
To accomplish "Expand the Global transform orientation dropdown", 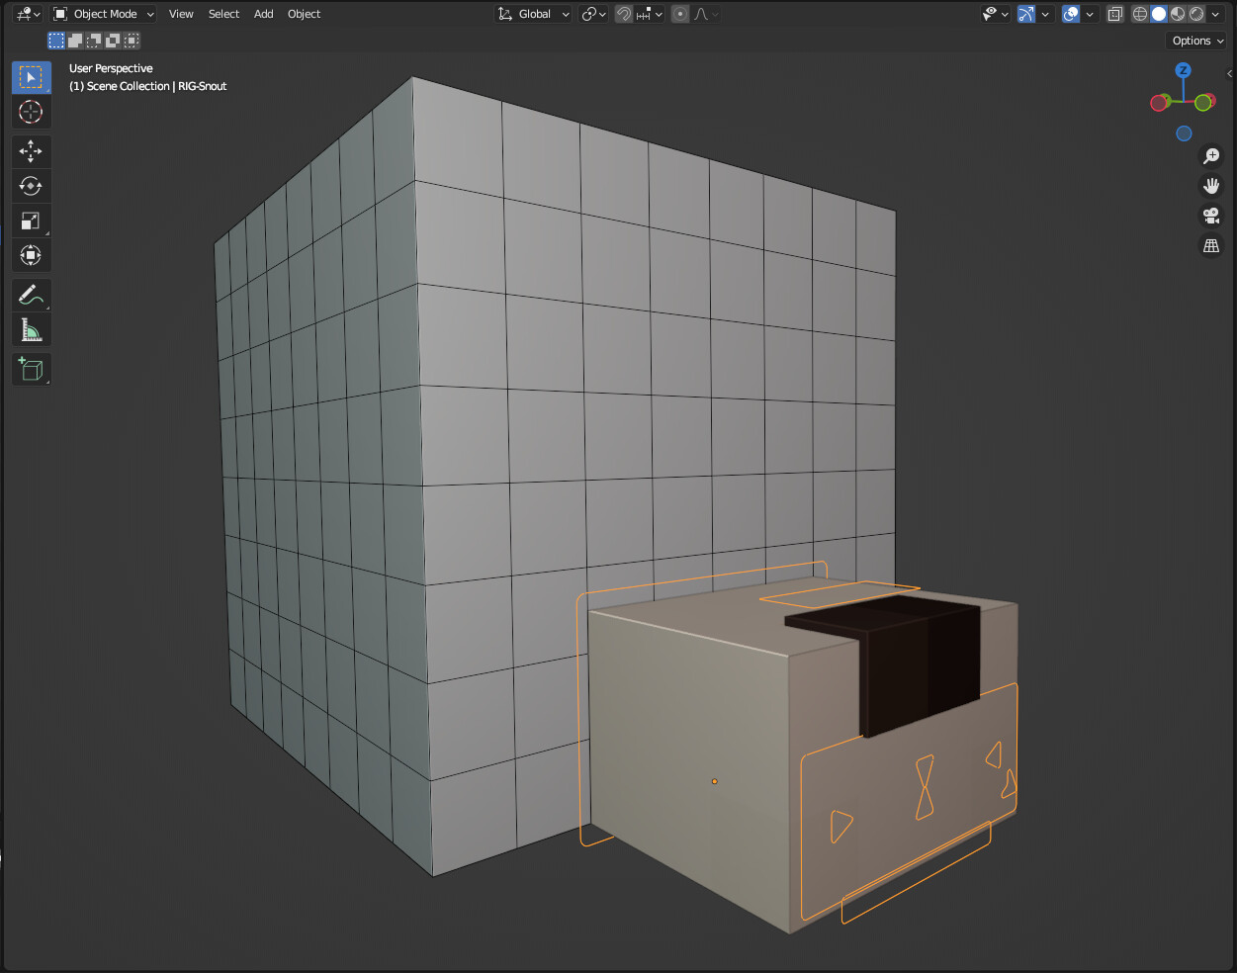I will 534,14.
